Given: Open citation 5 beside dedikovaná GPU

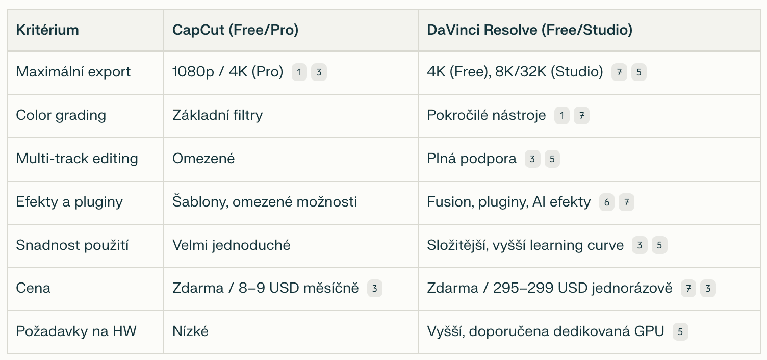Looking at the screenshot, I should pyautogui.click(x=680, y=332).
